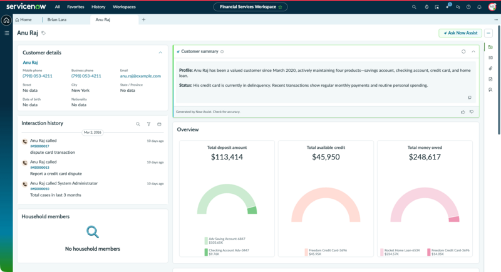This screenshot has width=501, height=272.
Task: Add a new tab with plus
Action: (x=143, y=20)
